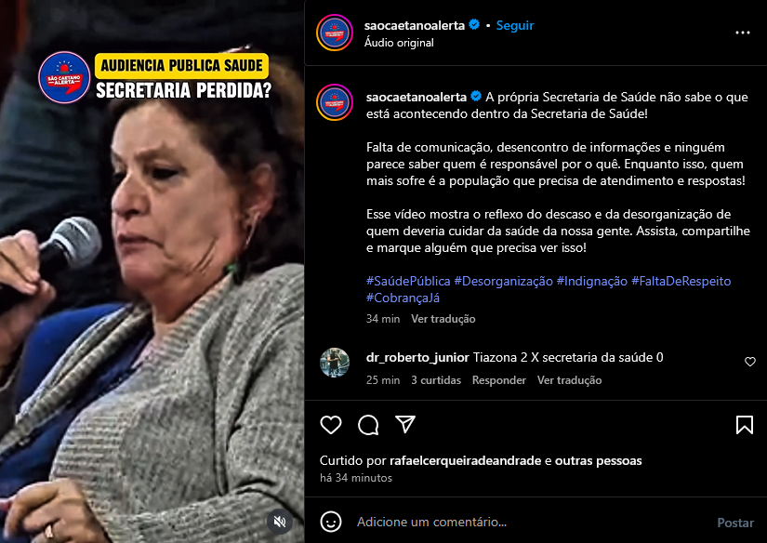Follow saocaetanoalerta via the Seguir link
The image size is (767, 543).
(x=515, y=25)
